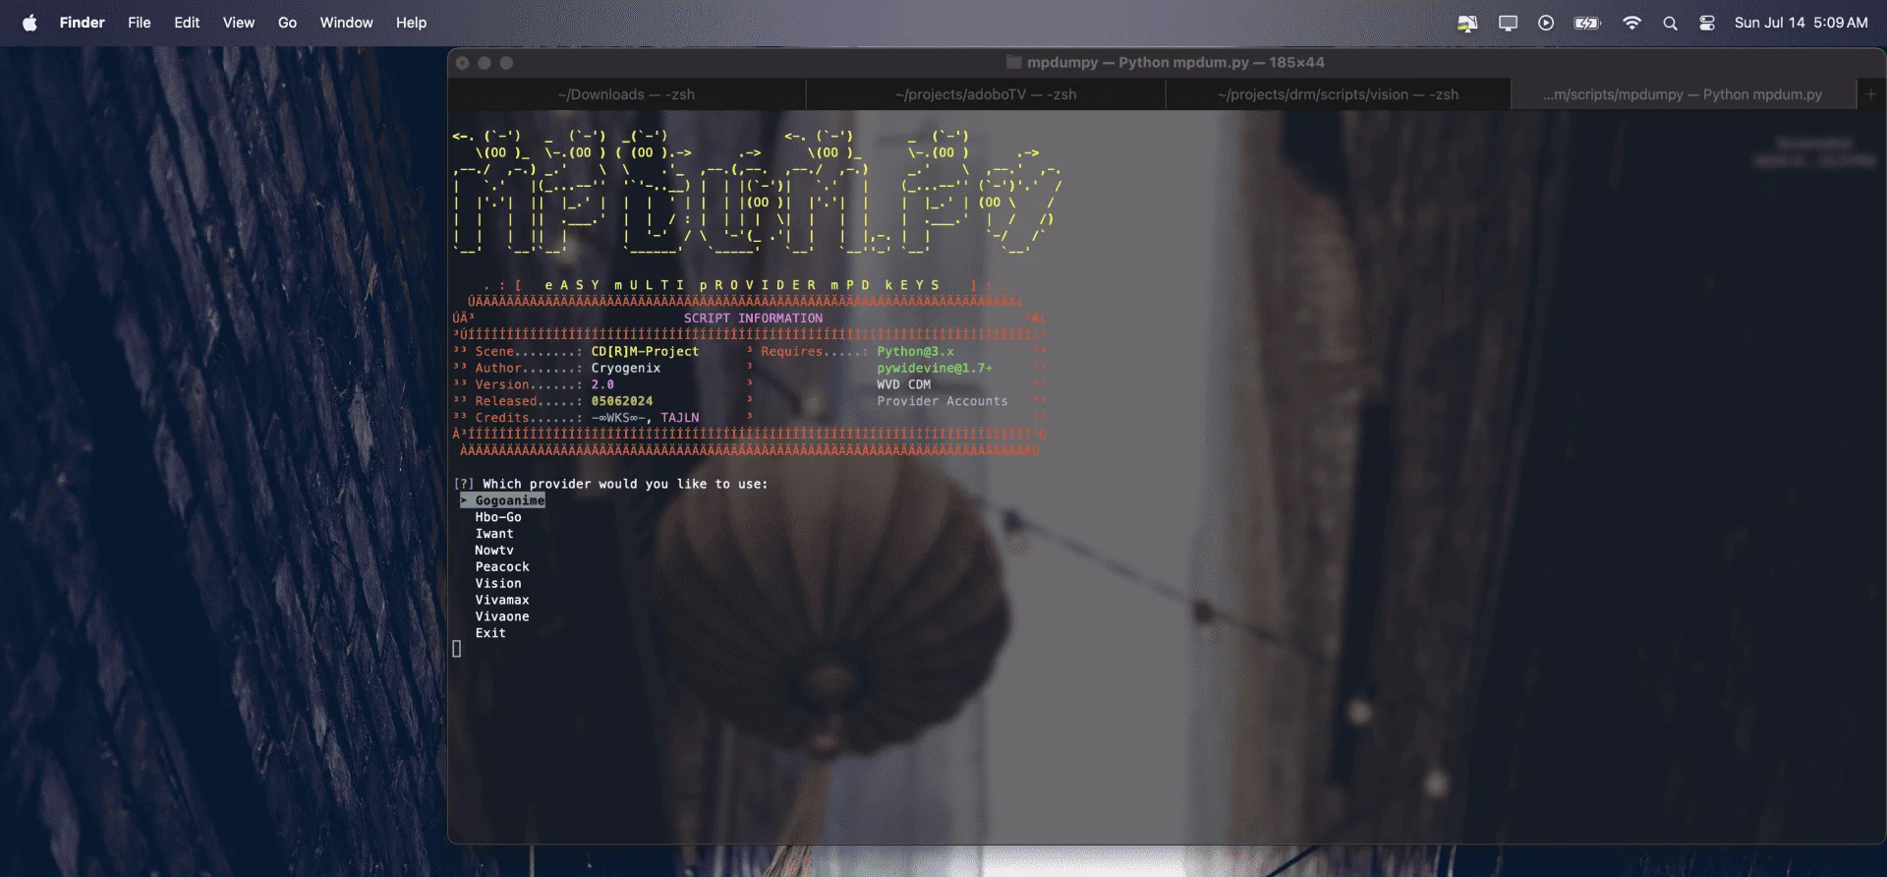Zoom the Terminal window
The width and height of the screenshot is (1887, 877).
[506, 63]
